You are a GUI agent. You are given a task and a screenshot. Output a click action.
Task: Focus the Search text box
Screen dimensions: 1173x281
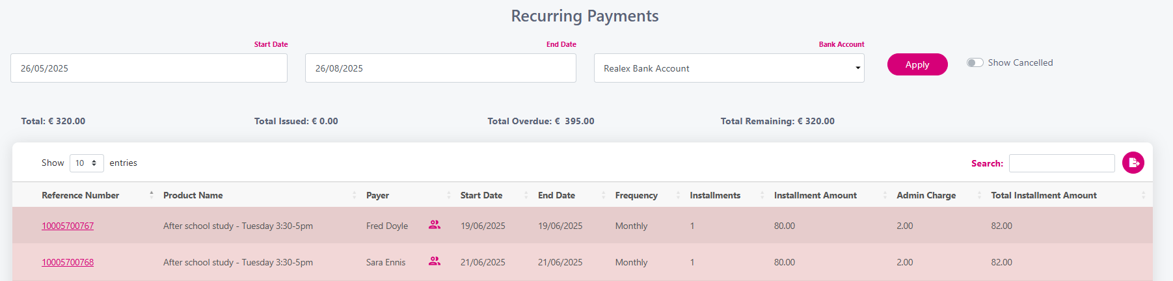tap(1061, 163)
